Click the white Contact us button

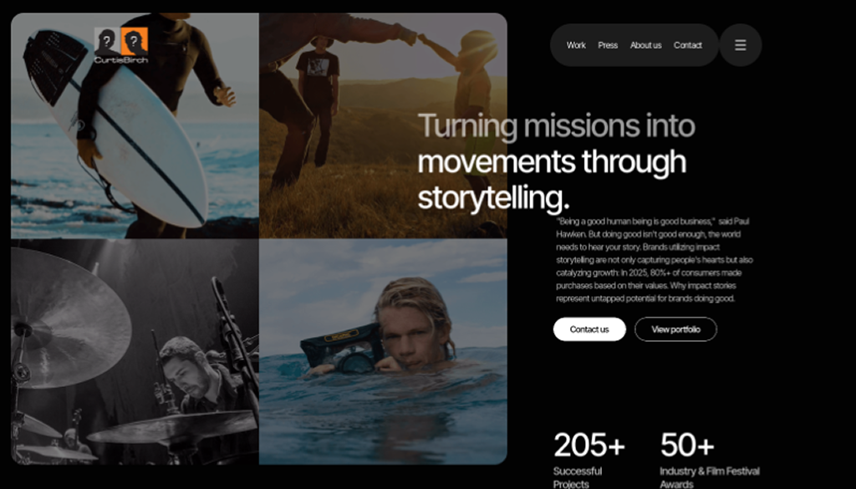pyautogui.click(x=589, y=329)
